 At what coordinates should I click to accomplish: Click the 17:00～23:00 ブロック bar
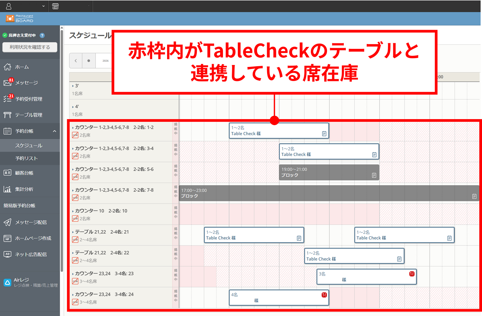point(329,193)
